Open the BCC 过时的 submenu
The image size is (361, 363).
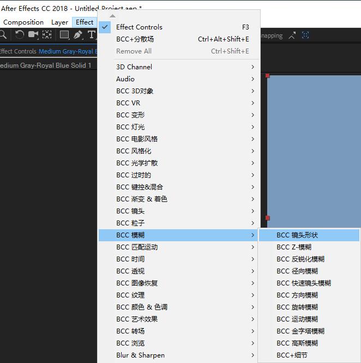[x=178, y=175]
